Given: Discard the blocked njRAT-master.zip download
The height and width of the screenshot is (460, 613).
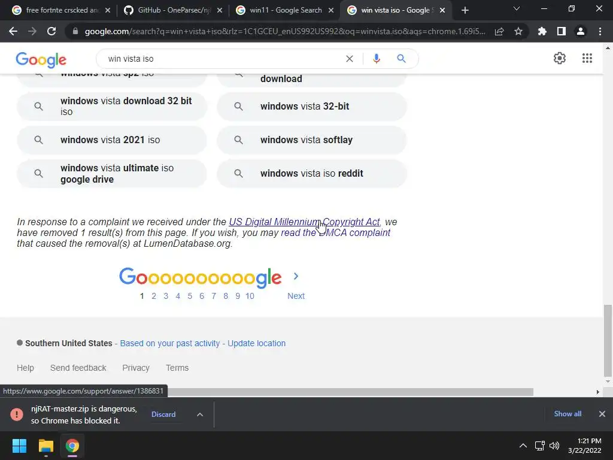Looking at the screenshot, I should [x=163, y=414].
